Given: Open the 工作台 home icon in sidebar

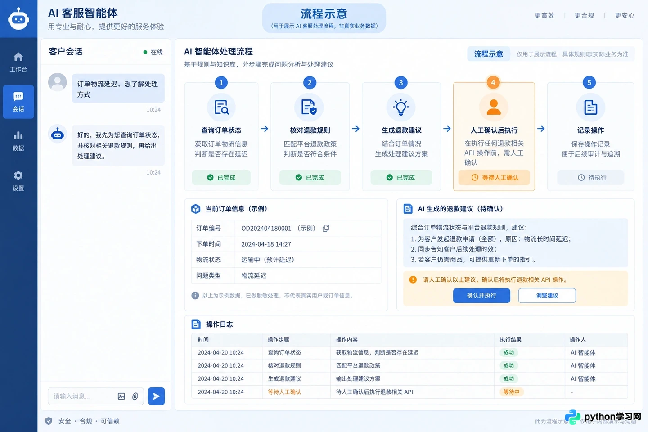Looking at the screenshot, I should click(x=18, y=57).
